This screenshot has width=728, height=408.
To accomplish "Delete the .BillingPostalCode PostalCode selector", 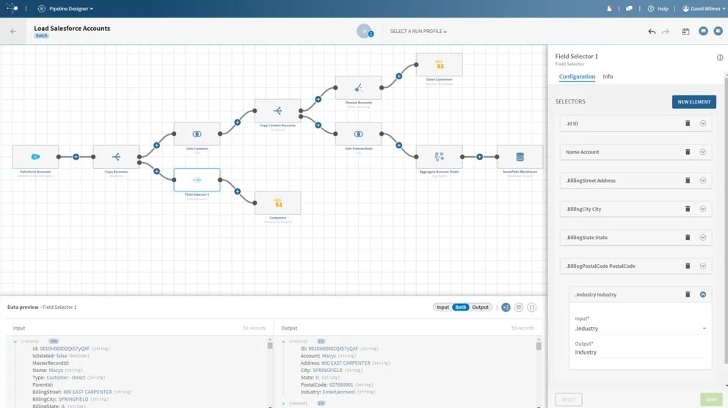I will point(688,266).
